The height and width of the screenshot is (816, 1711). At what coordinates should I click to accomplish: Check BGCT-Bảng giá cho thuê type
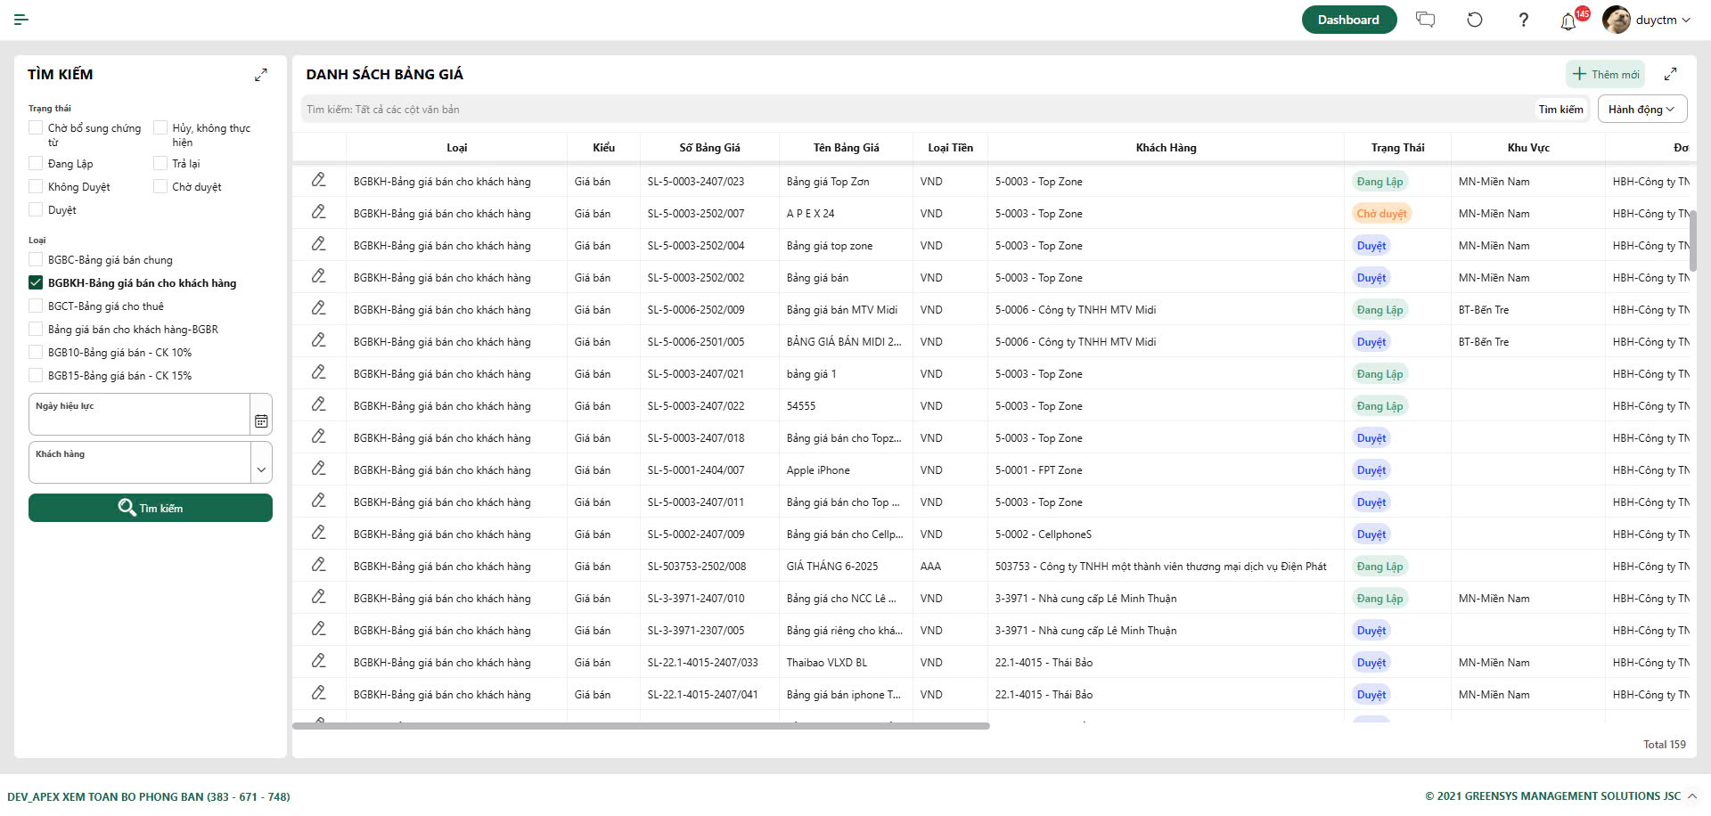click(36, 306)
